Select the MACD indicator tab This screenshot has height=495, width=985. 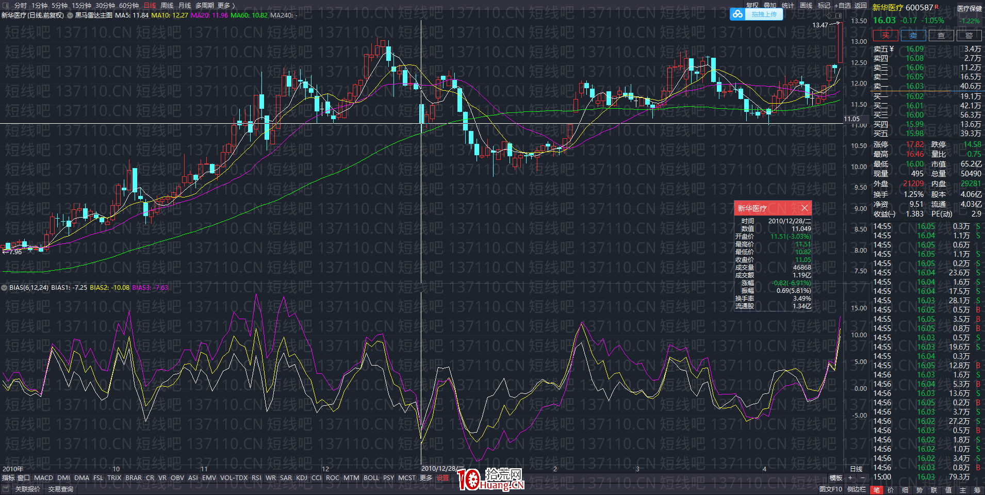click(44, 478)
